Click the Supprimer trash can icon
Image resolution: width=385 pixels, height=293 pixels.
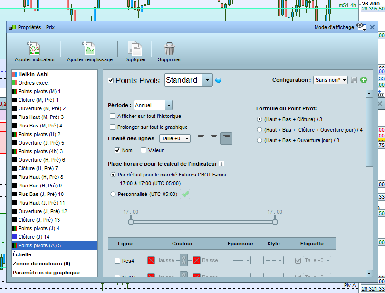tap(169, 49)
